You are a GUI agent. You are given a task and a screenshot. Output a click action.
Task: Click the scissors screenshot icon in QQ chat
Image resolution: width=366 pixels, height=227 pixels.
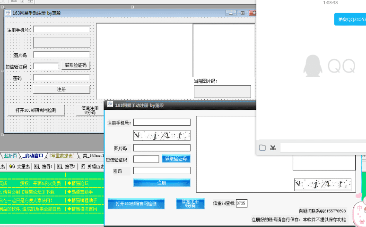[273, 148]
